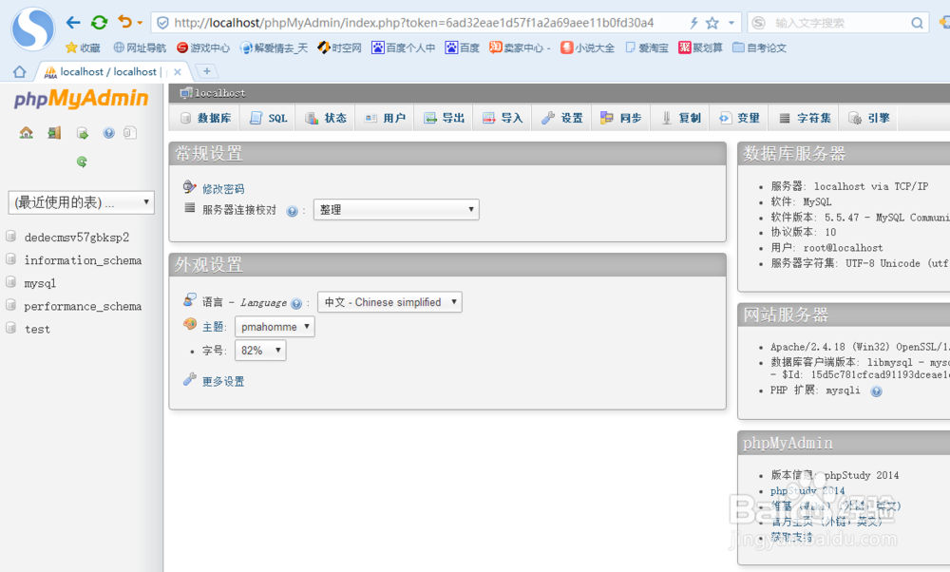The height and width of the screenshot is (572, 950).
Task: Open the 用户 (Users) tab
Action: point(385,118)
